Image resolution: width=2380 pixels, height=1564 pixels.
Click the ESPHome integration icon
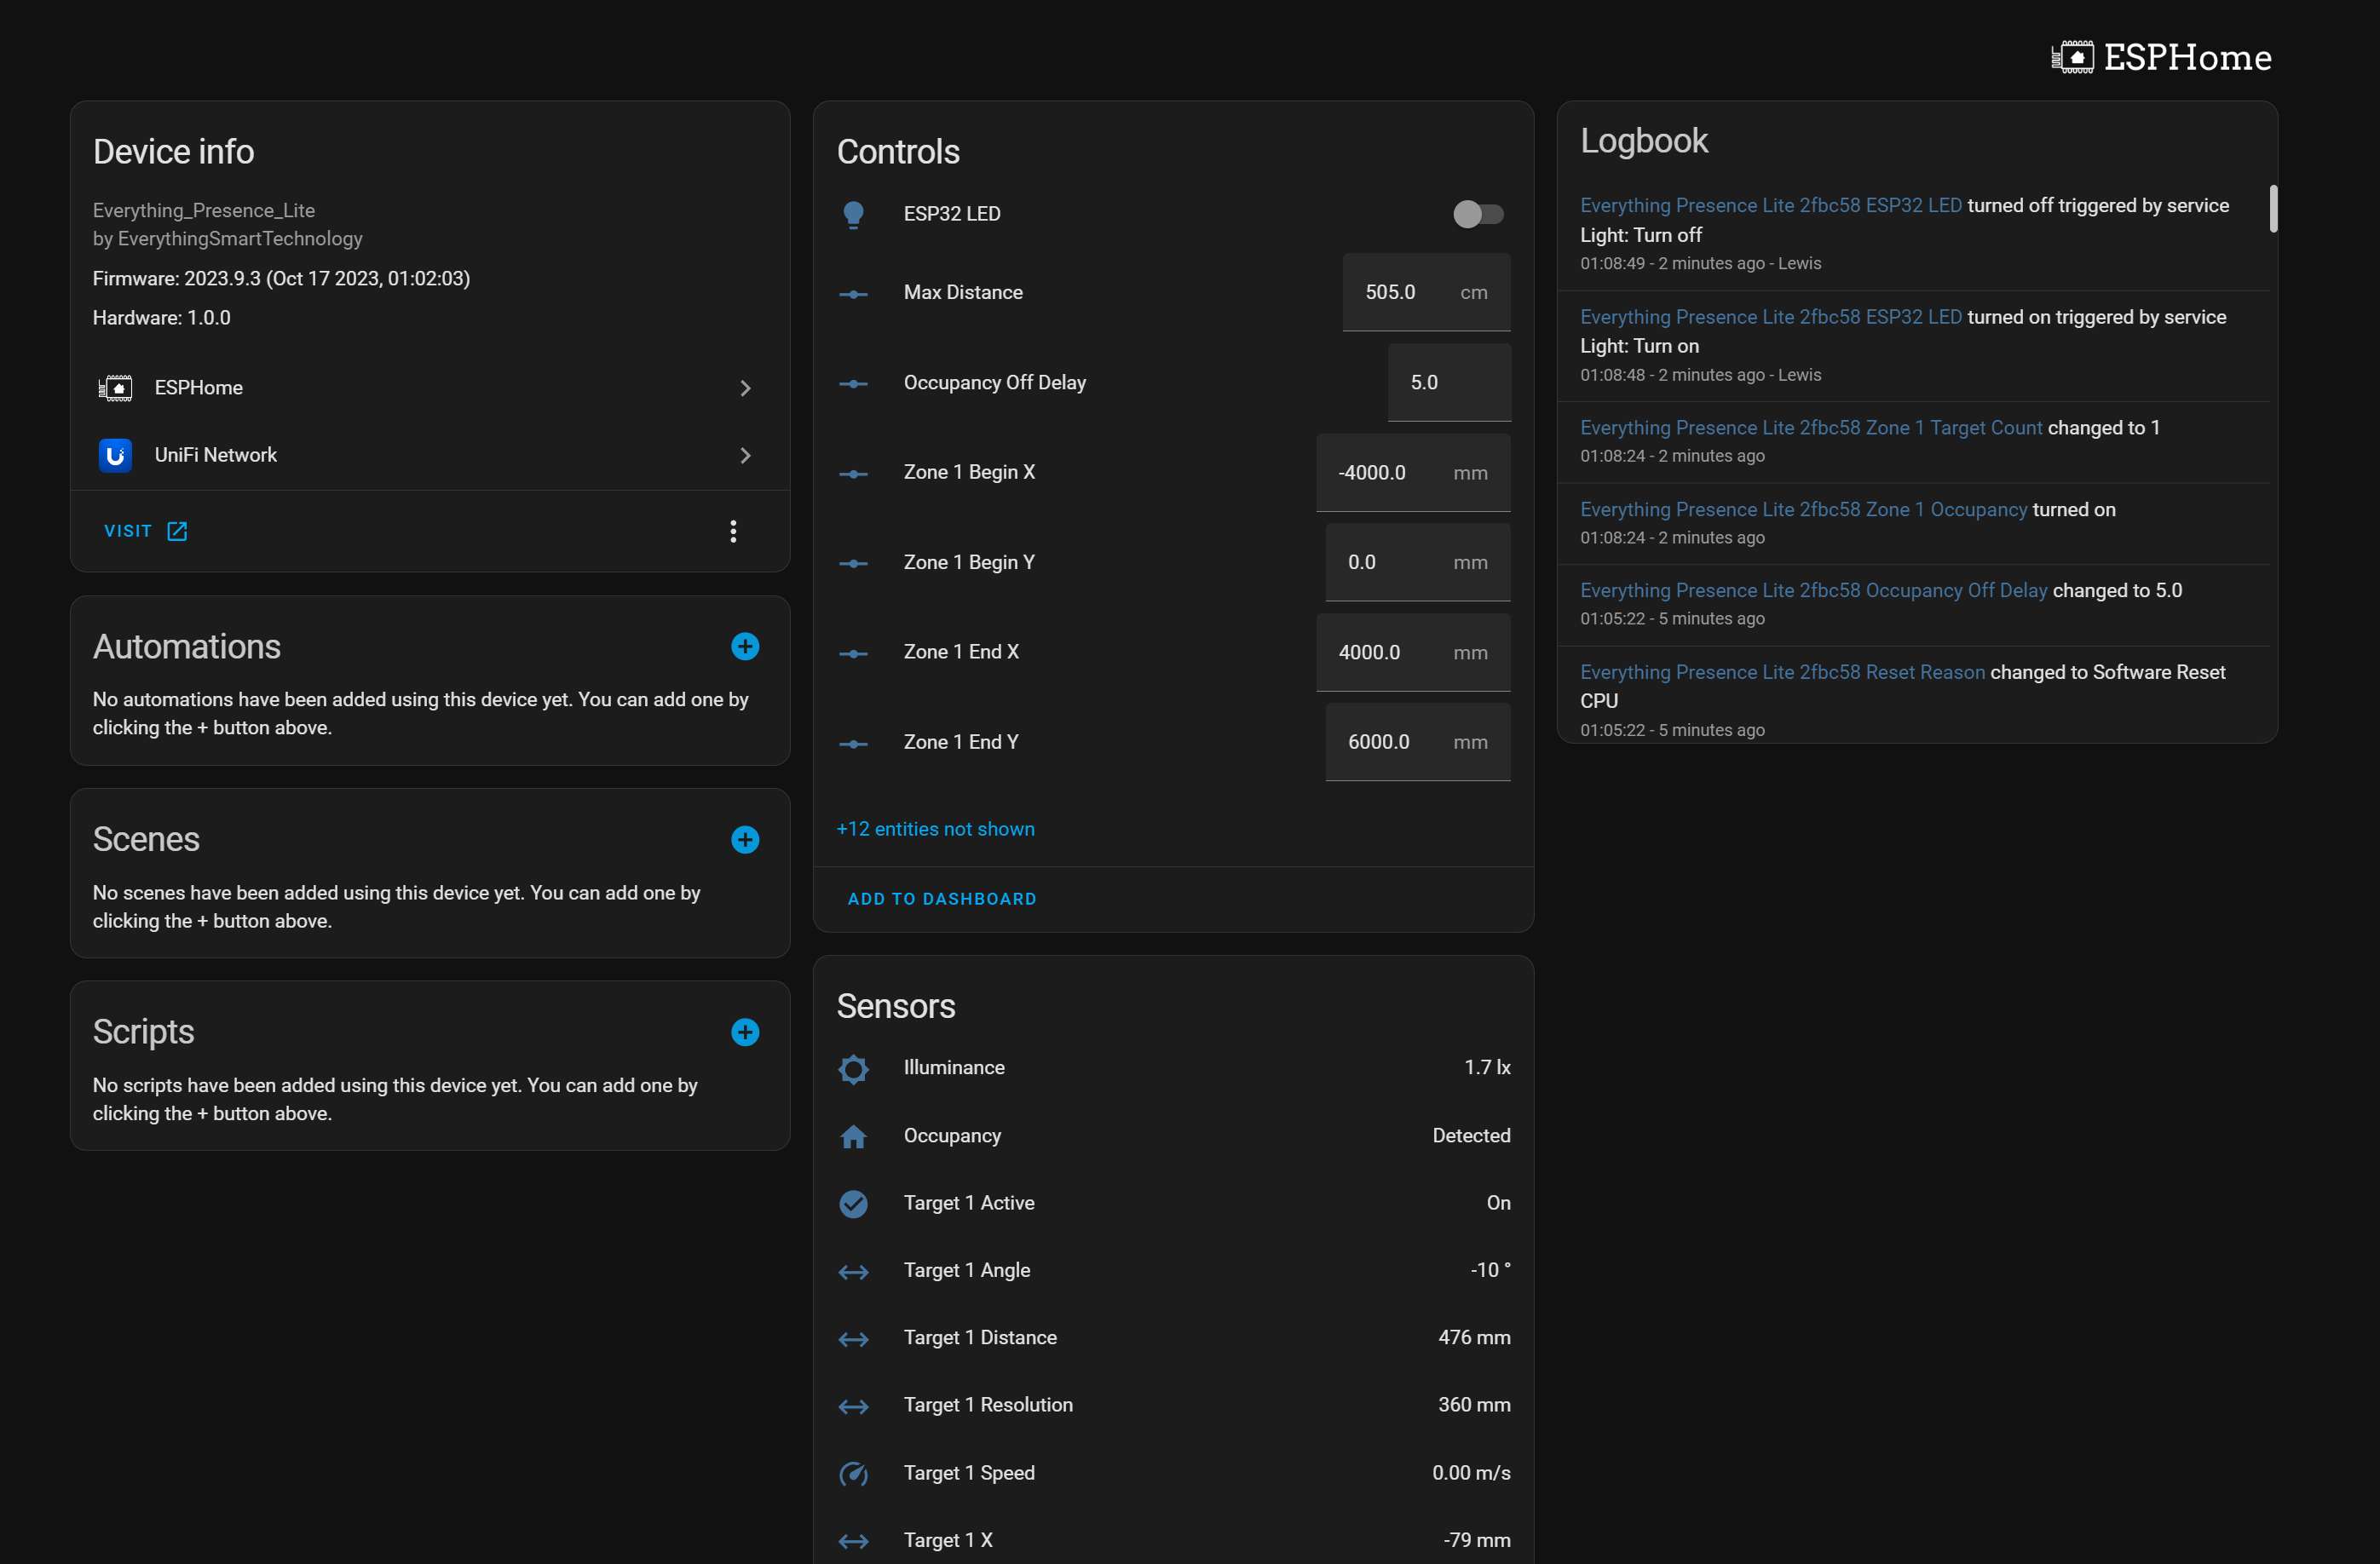tap(113, 386)
